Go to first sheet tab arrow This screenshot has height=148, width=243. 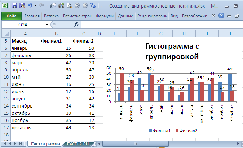tap(5, 144)
